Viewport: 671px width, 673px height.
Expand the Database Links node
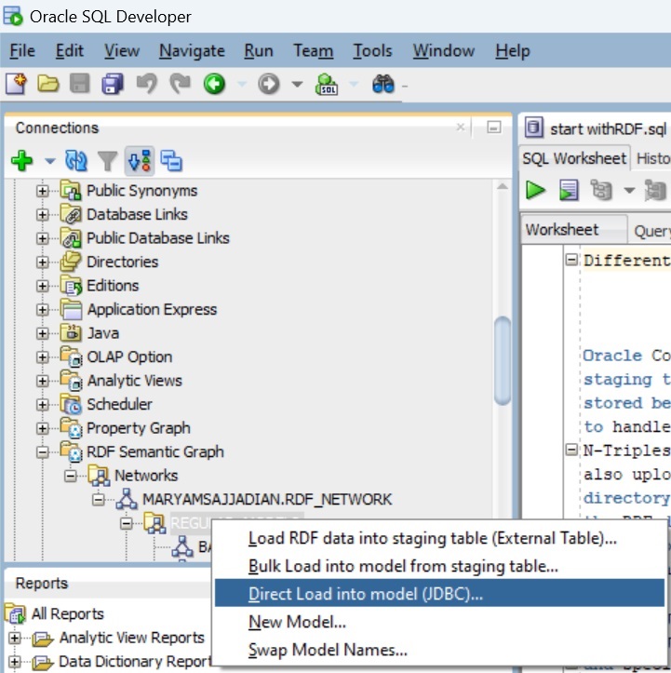click(42, 214)
